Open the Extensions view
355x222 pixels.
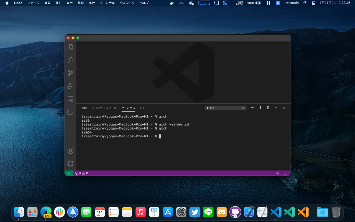pos(70,112)
